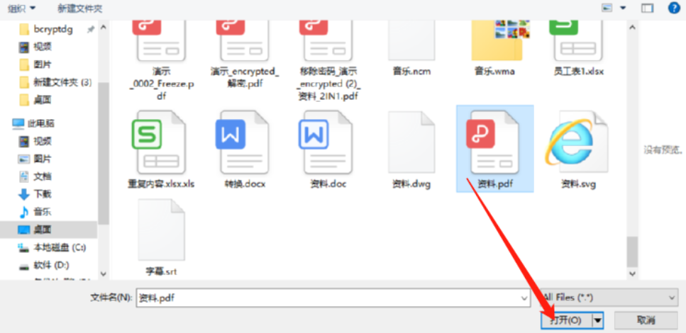Select the 重复内容.xlsx.xls spreadsheet icon
This screenshot has height=333, width=686.
coord(159,142)
